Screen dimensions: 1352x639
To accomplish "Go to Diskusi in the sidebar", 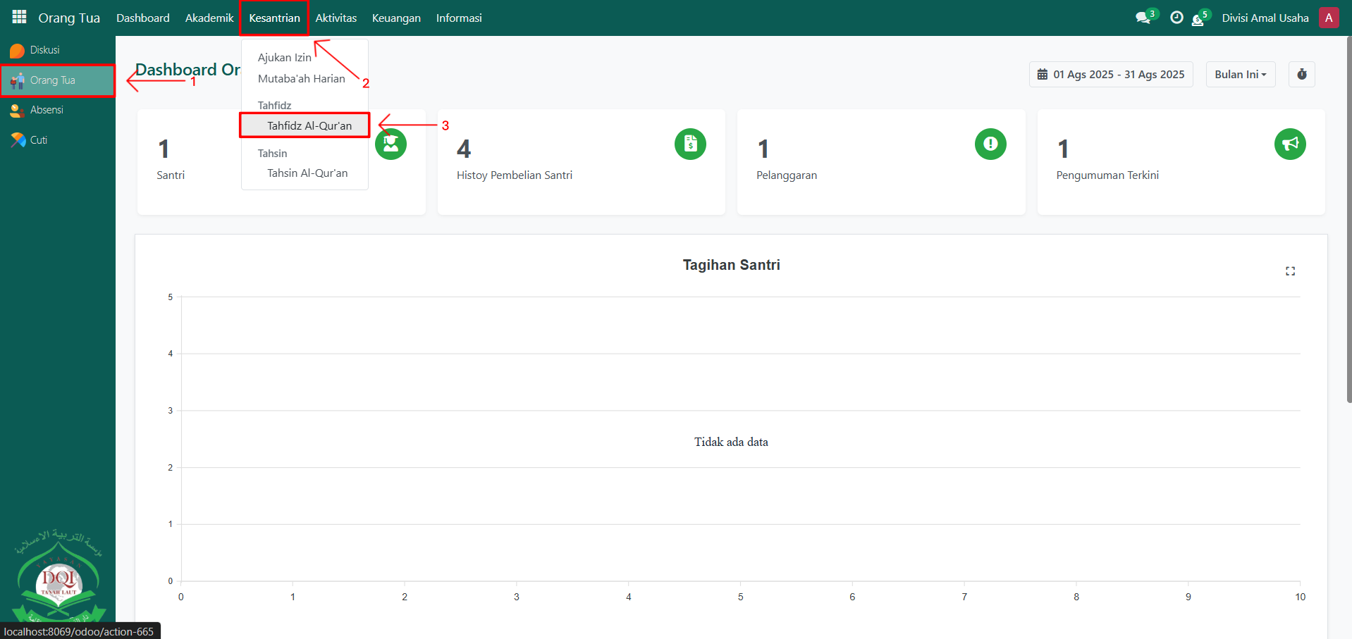I will tap(44, 50).
